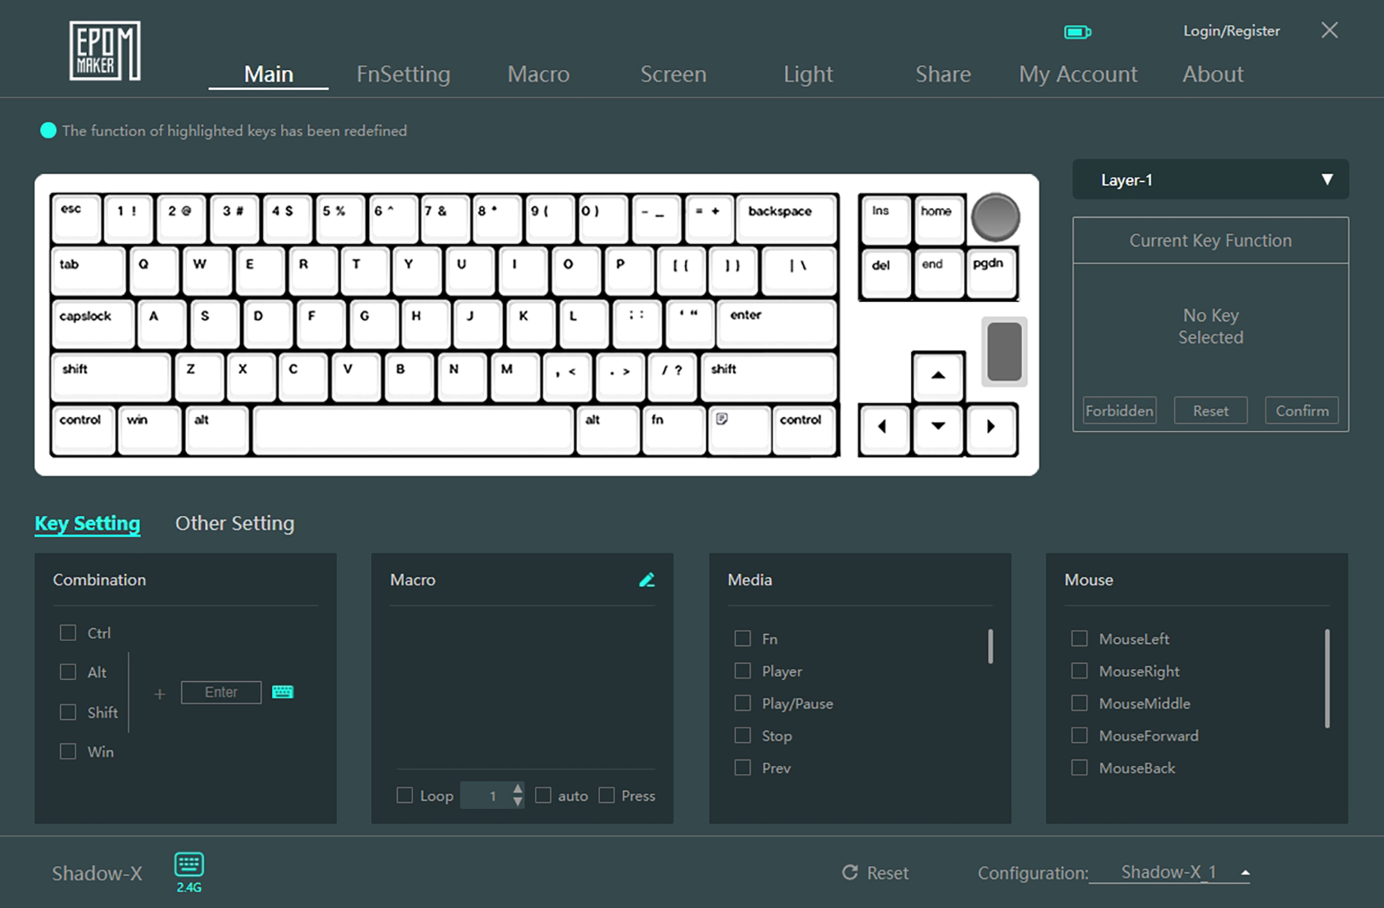Click the up arrow key on keyboard
This screenshot has width=1384, height=908.
click(x=938, y=376)
